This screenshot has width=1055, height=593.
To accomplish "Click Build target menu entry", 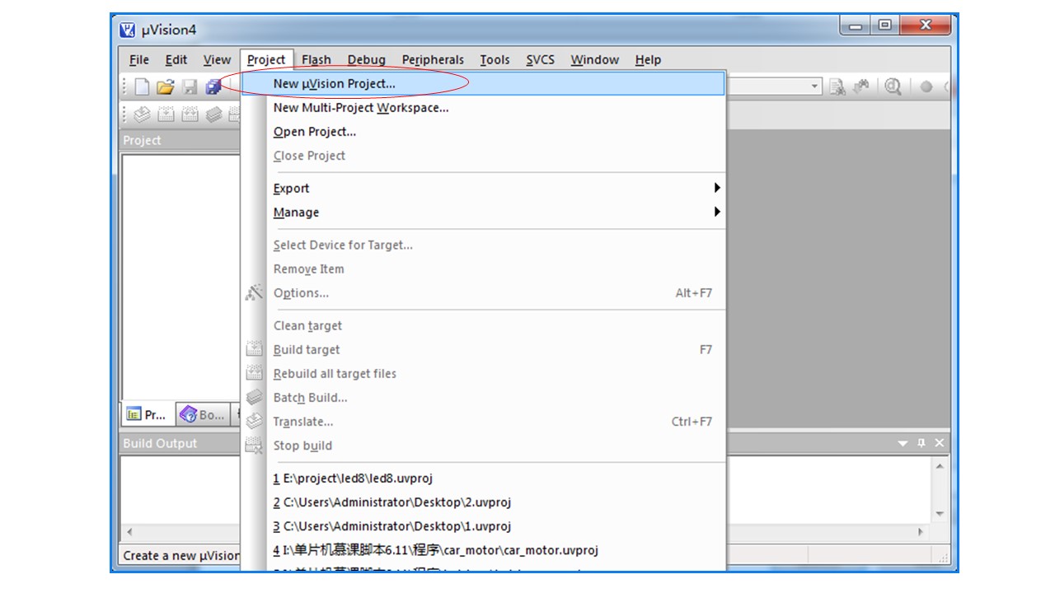I will [x=484, y=349].
